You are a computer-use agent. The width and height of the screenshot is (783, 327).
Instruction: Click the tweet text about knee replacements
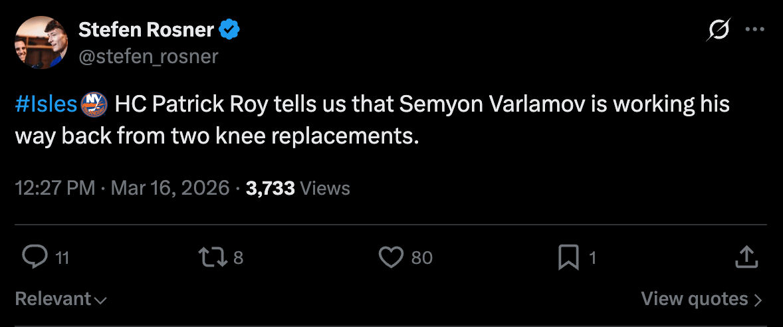(372, 120)
